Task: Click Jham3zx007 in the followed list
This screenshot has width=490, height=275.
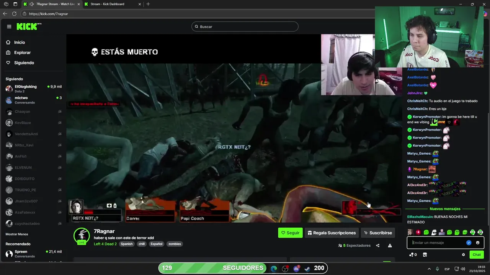Action: pos(34,201)
